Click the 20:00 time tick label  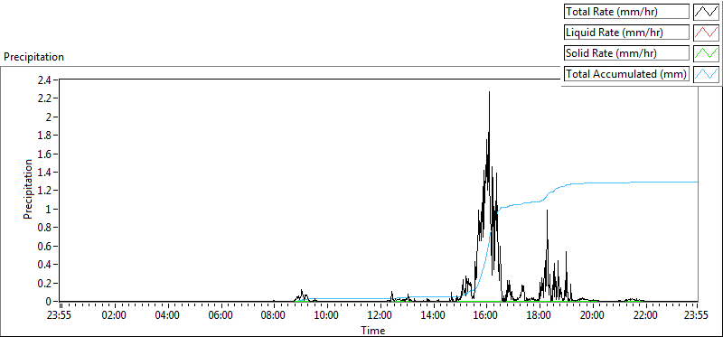(x=593, y=316)
